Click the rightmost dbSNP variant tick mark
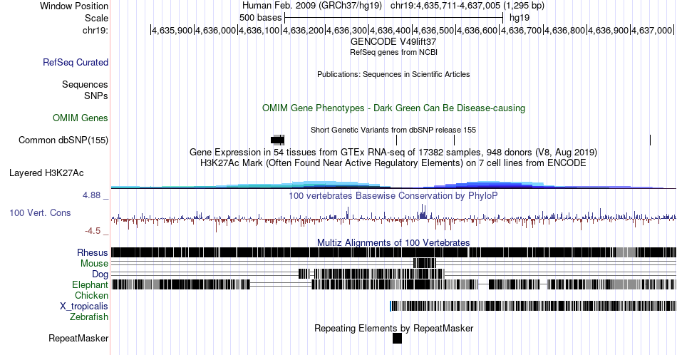 [x=650, y=140]
